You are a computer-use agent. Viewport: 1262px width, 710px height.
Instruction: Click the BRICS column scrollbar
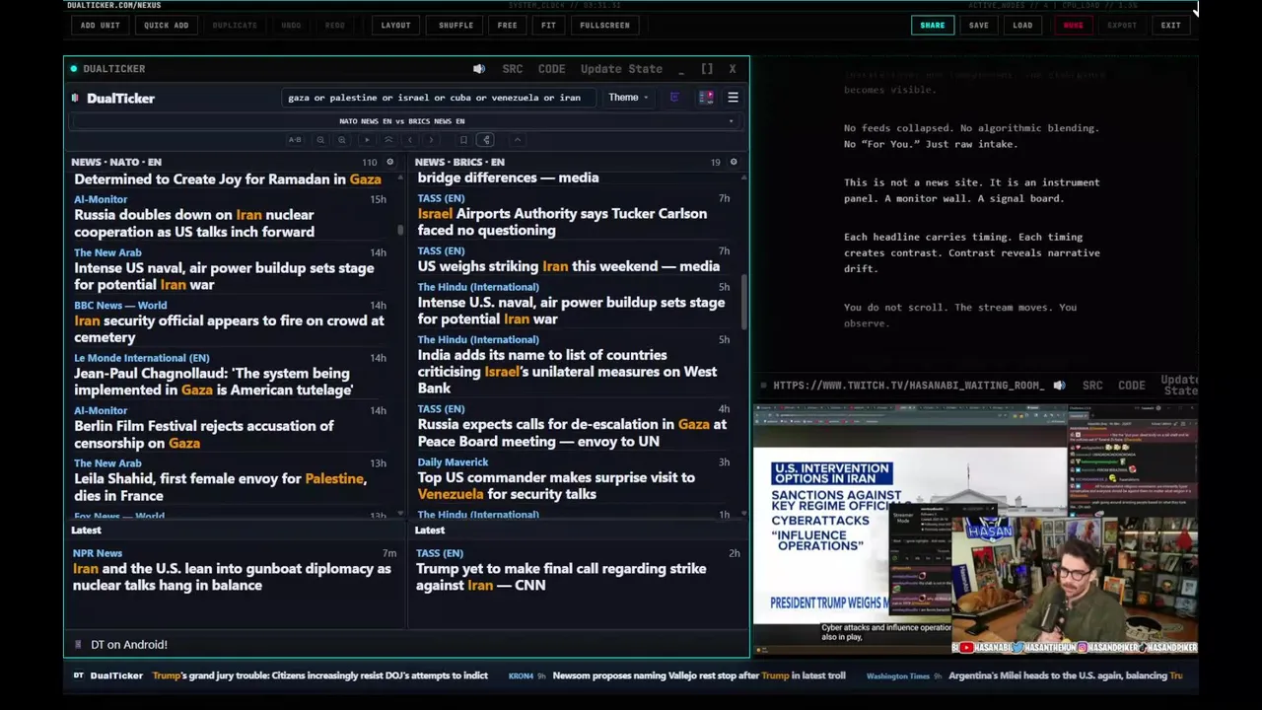[744, 301]
